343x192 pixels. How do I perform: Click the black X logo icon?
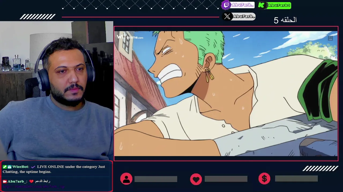[x=227, y=17]
